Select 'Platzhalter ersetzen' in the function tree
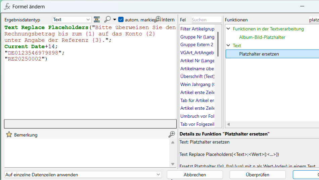The image size is (319, 180). click(259, 54)
